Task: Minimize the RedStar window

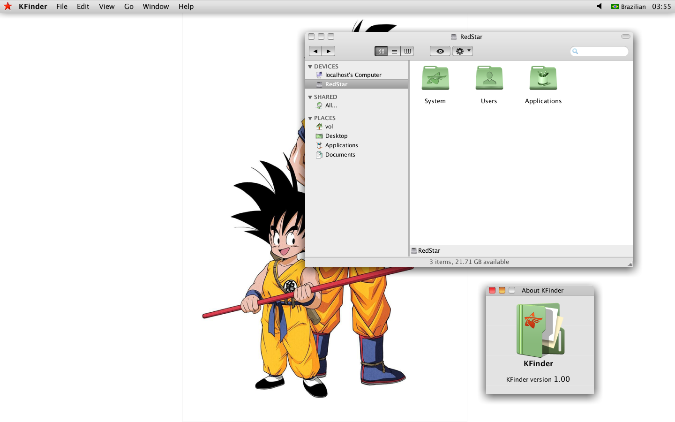Action: (321, 37)
